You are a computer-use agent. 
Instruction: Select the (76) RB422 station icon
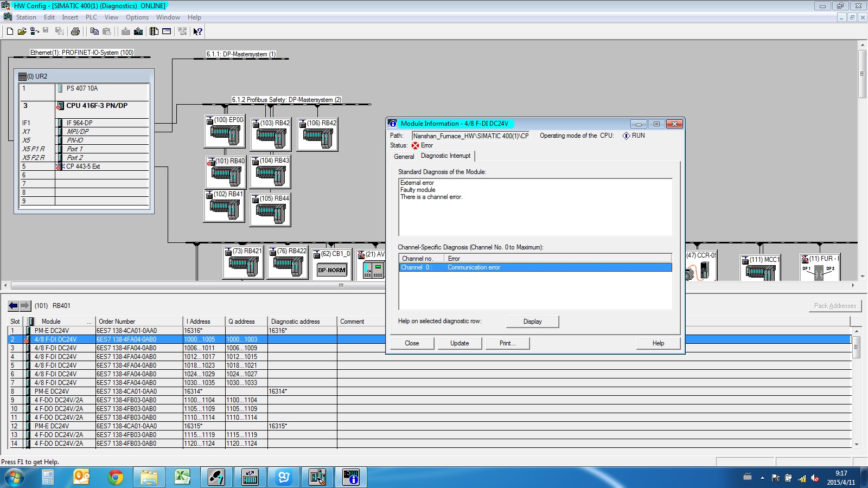click(x=288, y=262)
